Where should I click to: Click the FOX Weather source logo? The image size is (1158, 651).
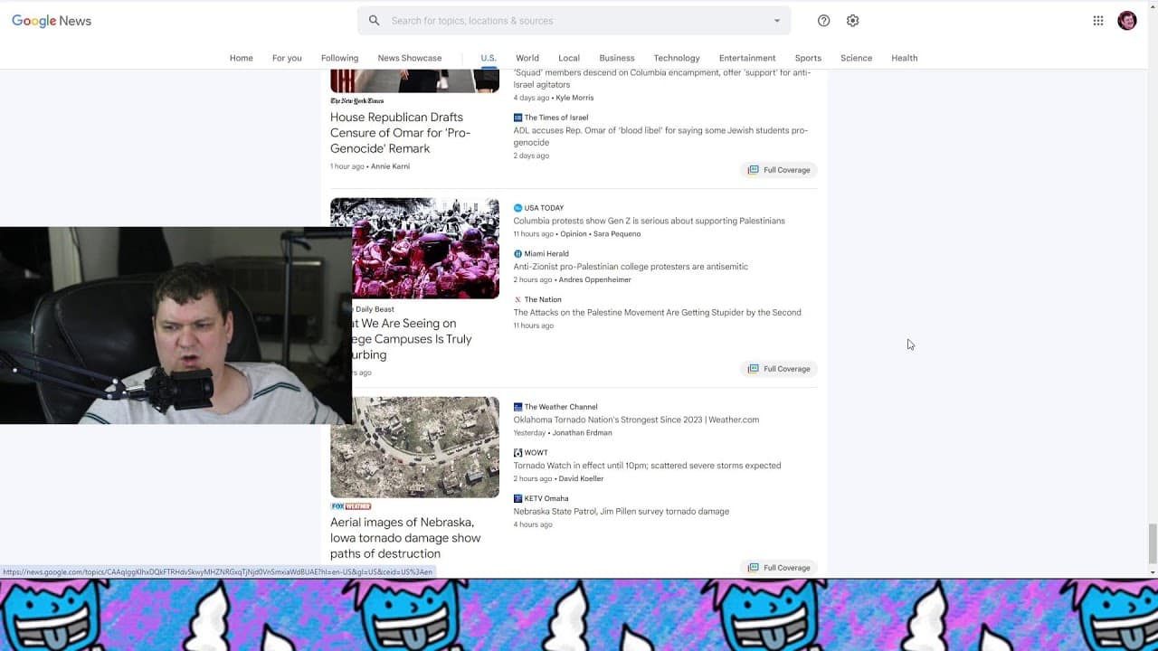tap(351, 506)
